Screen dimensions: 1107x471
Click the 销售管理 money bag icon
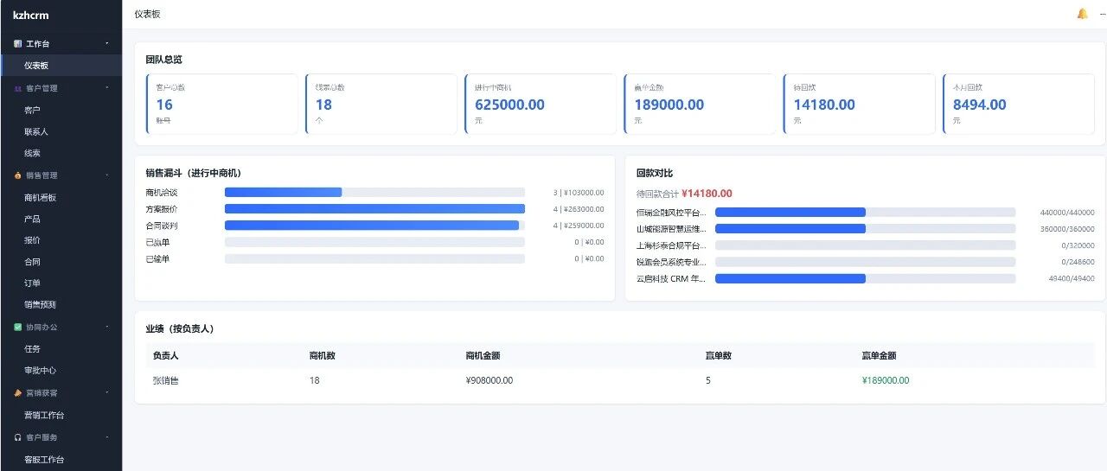[18, 175]
